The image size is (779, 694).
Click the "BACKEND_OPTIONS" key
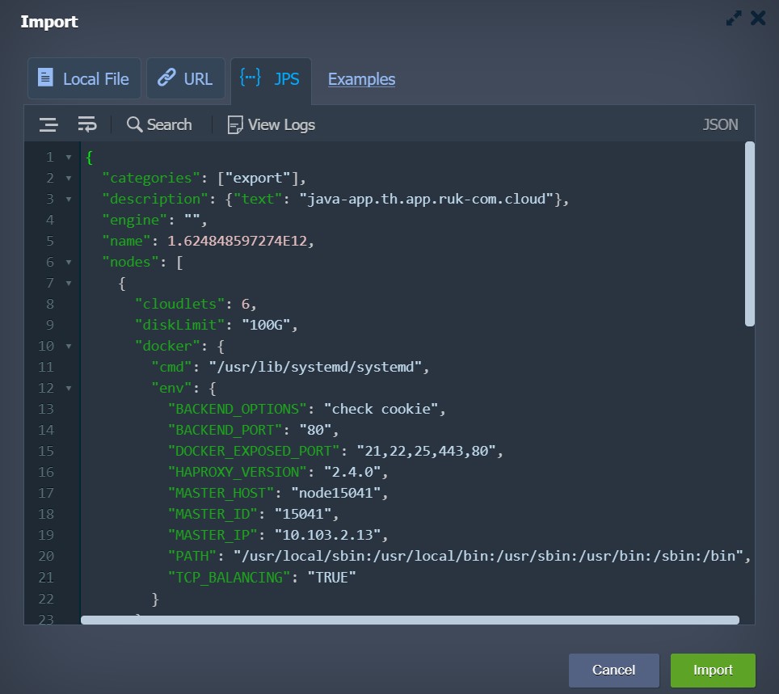(238, 409)
